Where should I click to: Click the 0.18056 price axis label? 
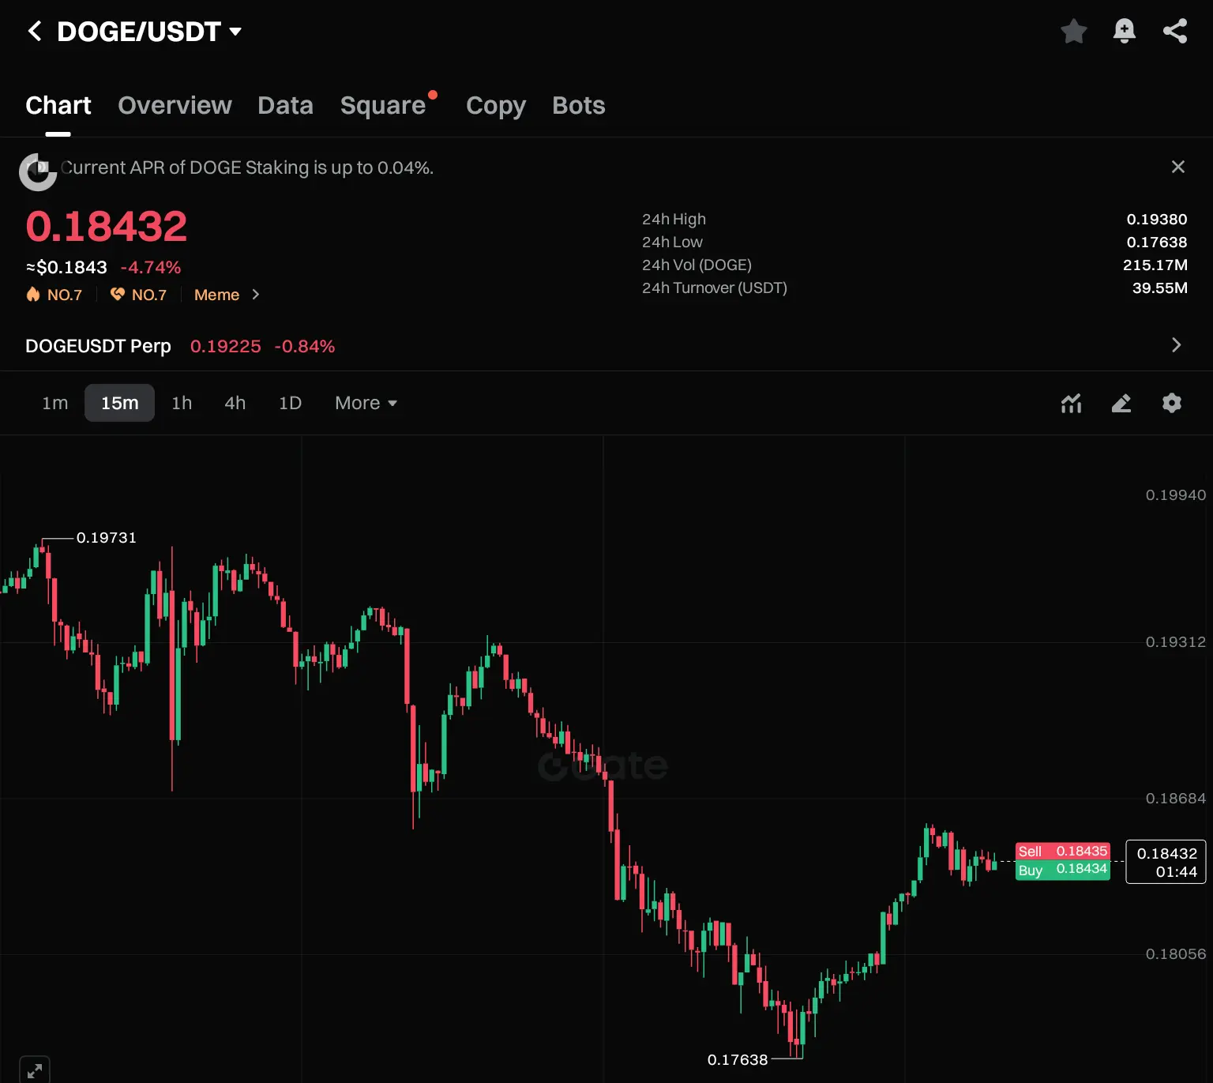pyautogui.click(x=1176, y=954)
